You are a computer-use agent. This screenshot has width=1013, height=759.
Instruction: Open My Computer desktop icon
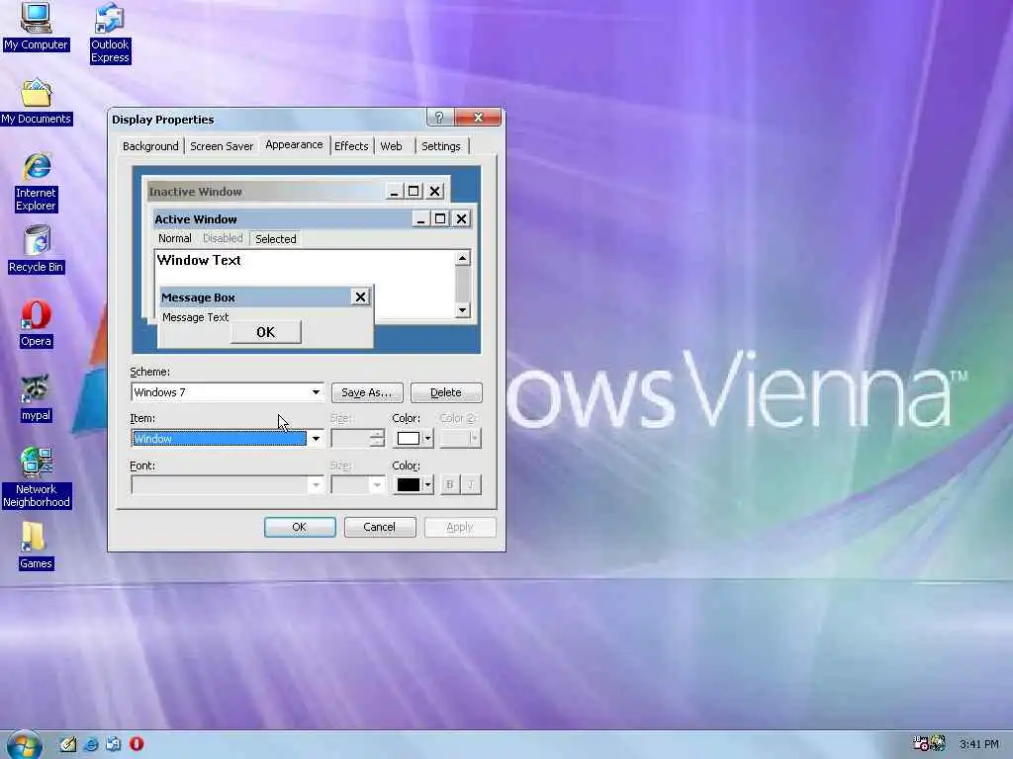pos(36,26)
